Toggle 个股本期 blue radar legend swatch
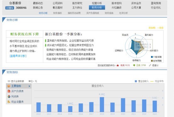This screenshot has height=117, width=174. (x=152, y=57)
